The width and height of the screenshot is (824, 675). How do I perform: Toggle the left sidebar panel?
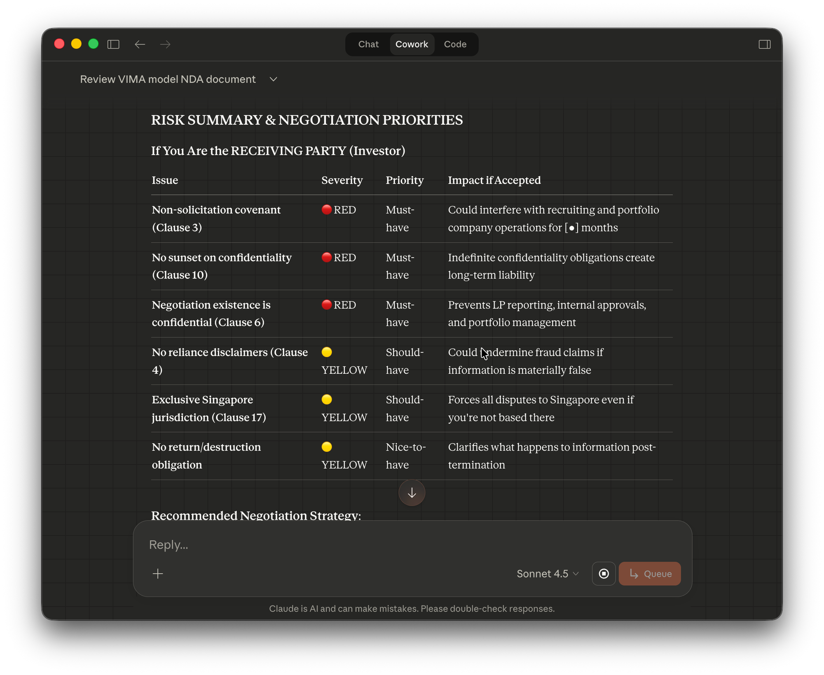click(113, 44)
